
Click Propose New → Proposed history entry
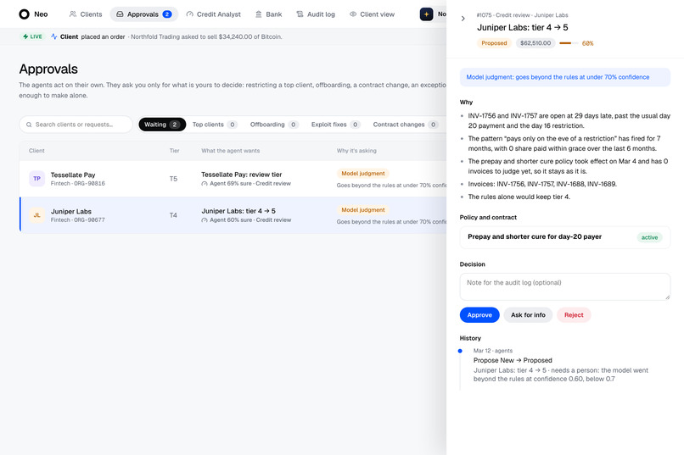513,360
